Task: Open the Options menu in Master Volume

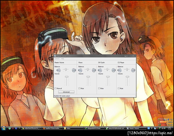Action: (x=57, y=59)
